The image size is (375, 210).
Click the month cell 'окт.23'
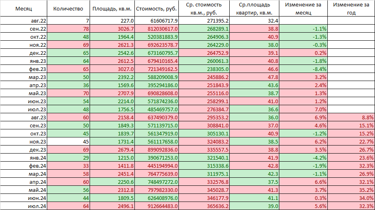click(24, 133)
